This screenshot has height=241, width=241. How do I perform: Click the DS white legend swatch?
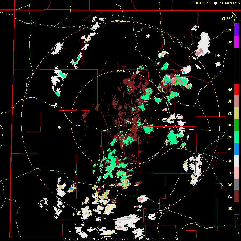pos(236,161)
